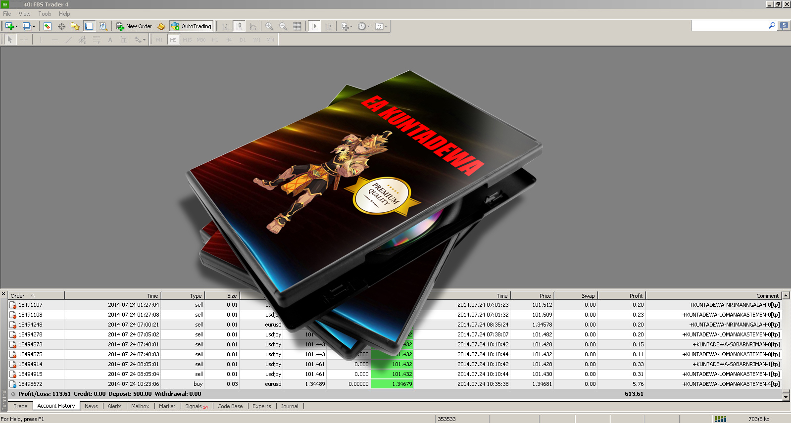Toggle the AutoTrading button
791x423 pixels.
click(192, 26)
